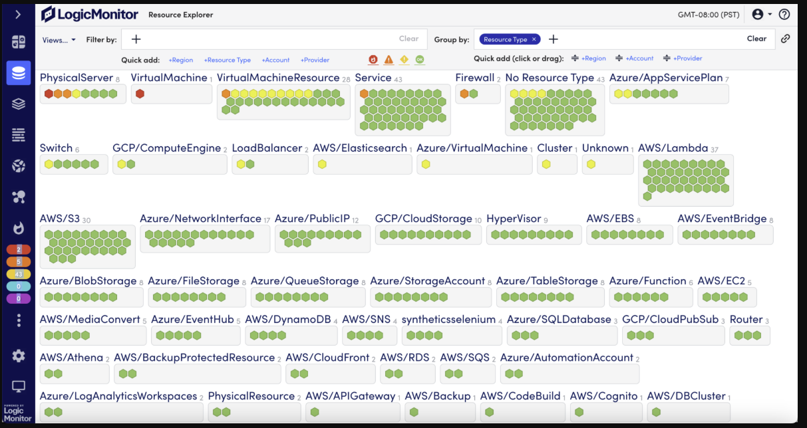Remove the Resource Type group-by chip
The image size is (807, 428).
pyautogui.click(x=534, y=39)
